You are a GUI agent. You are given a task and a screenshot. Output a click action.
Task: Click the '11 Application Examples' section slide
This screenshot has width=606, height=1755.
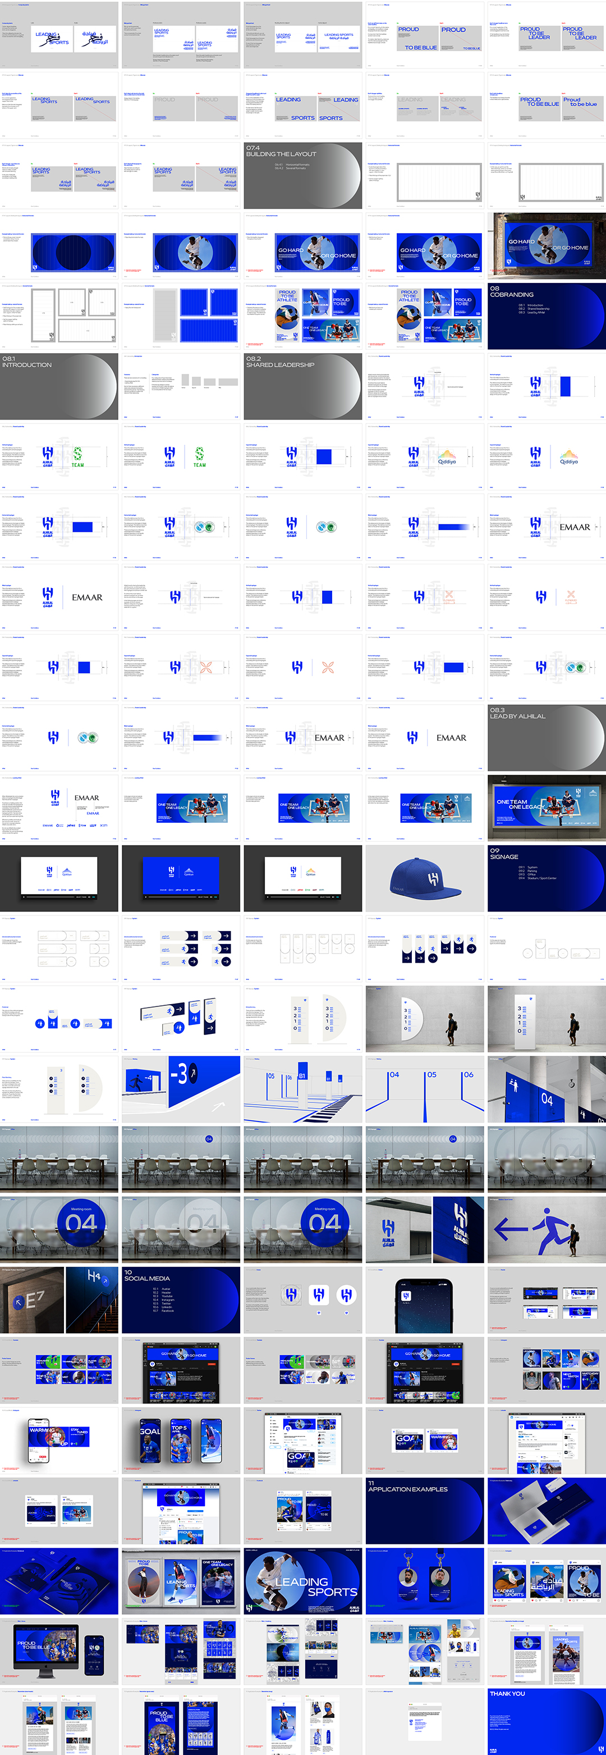424,1511
